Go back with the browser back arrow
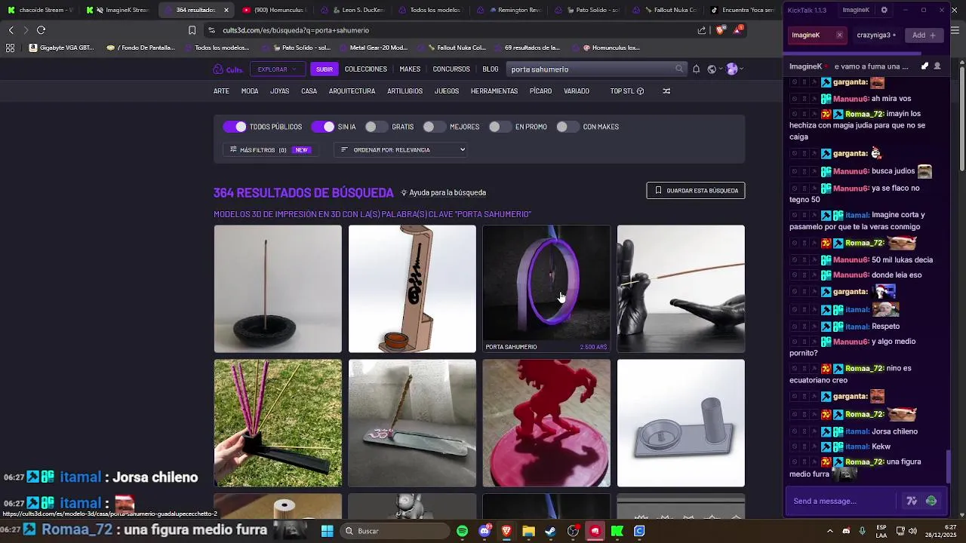This screenshot has height=543, width=966. coord(11,30)
